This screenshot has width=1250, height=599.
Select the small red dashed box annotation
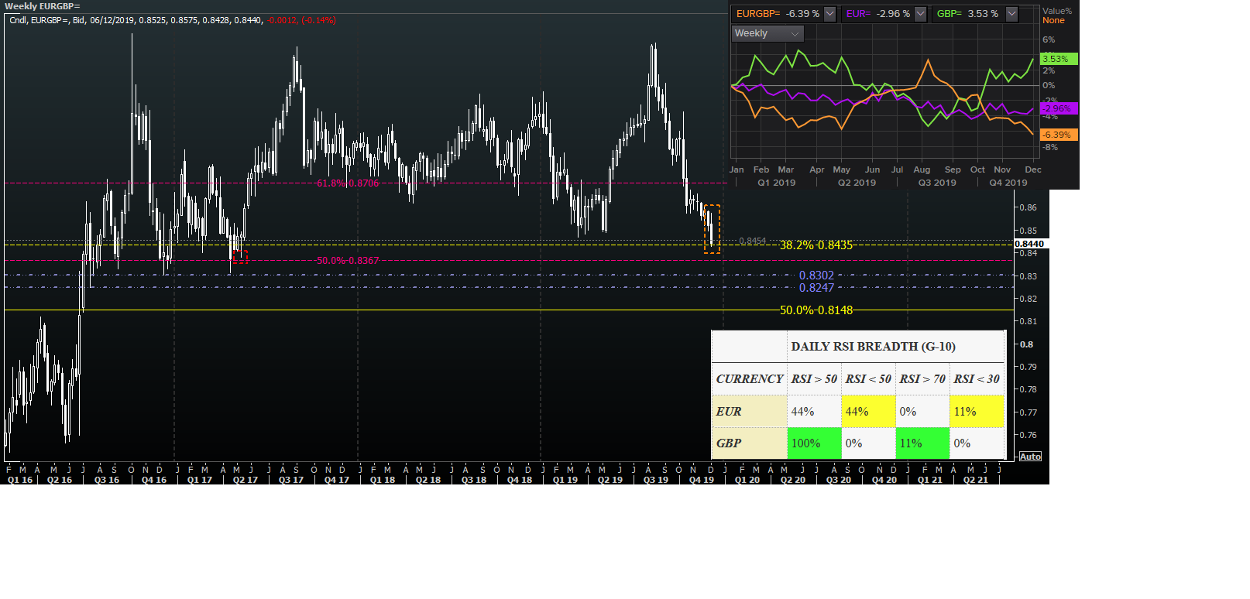coord(240,257)
